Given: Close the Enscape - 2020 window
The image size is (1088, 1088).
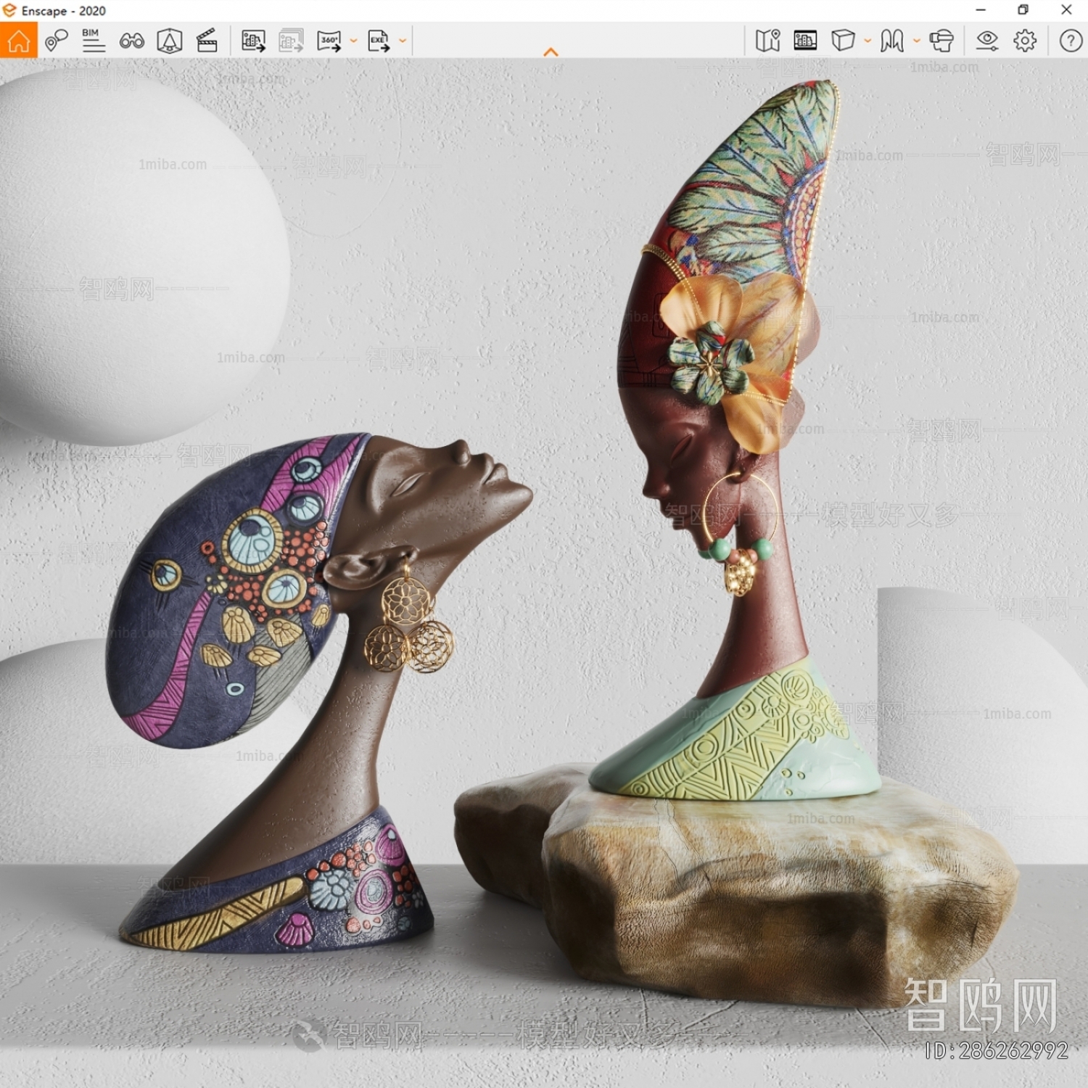Looking at the screenshot, I should (x=1066, y=10).
